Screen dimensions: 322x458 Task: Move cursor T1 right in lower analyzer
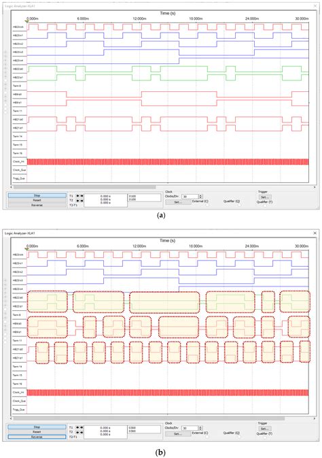(82, 427)
